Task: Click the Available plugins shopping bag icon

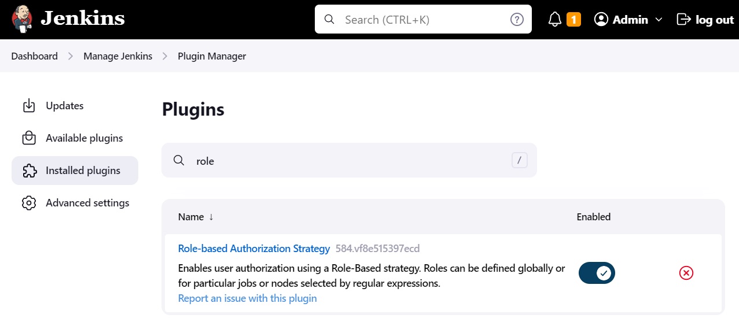Action: coord(28,138)
